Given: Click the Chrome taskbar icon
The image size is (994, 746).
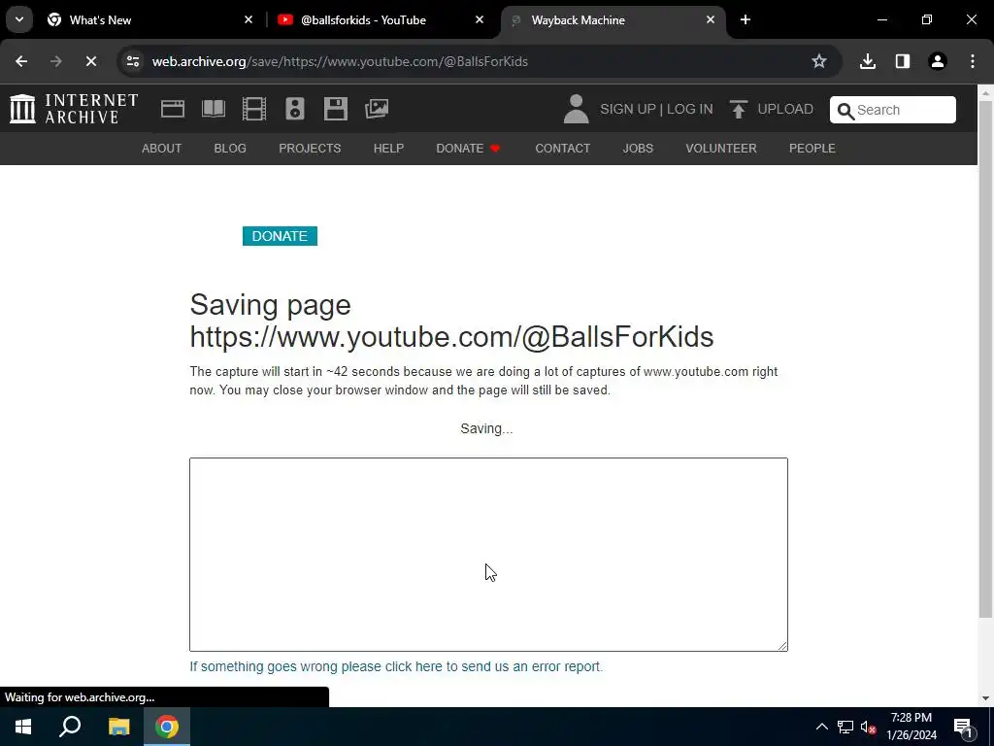Looking at the screenshot, I should tap(167, 727).
